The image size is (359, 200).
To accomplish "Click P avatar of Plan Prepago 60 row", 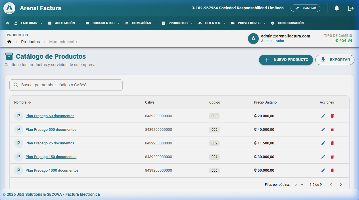I will coord(19,116).
